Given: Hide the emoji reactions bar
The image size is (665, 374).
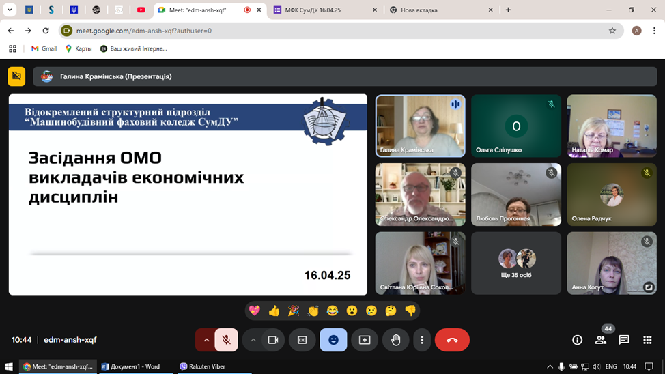Looking at the screenshot, I should (x=333, y=340).
